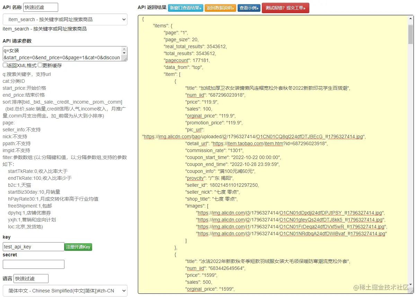417x299 pixels.
Task: Open 返回数据说明 button
Action: (x=220, y=8)
